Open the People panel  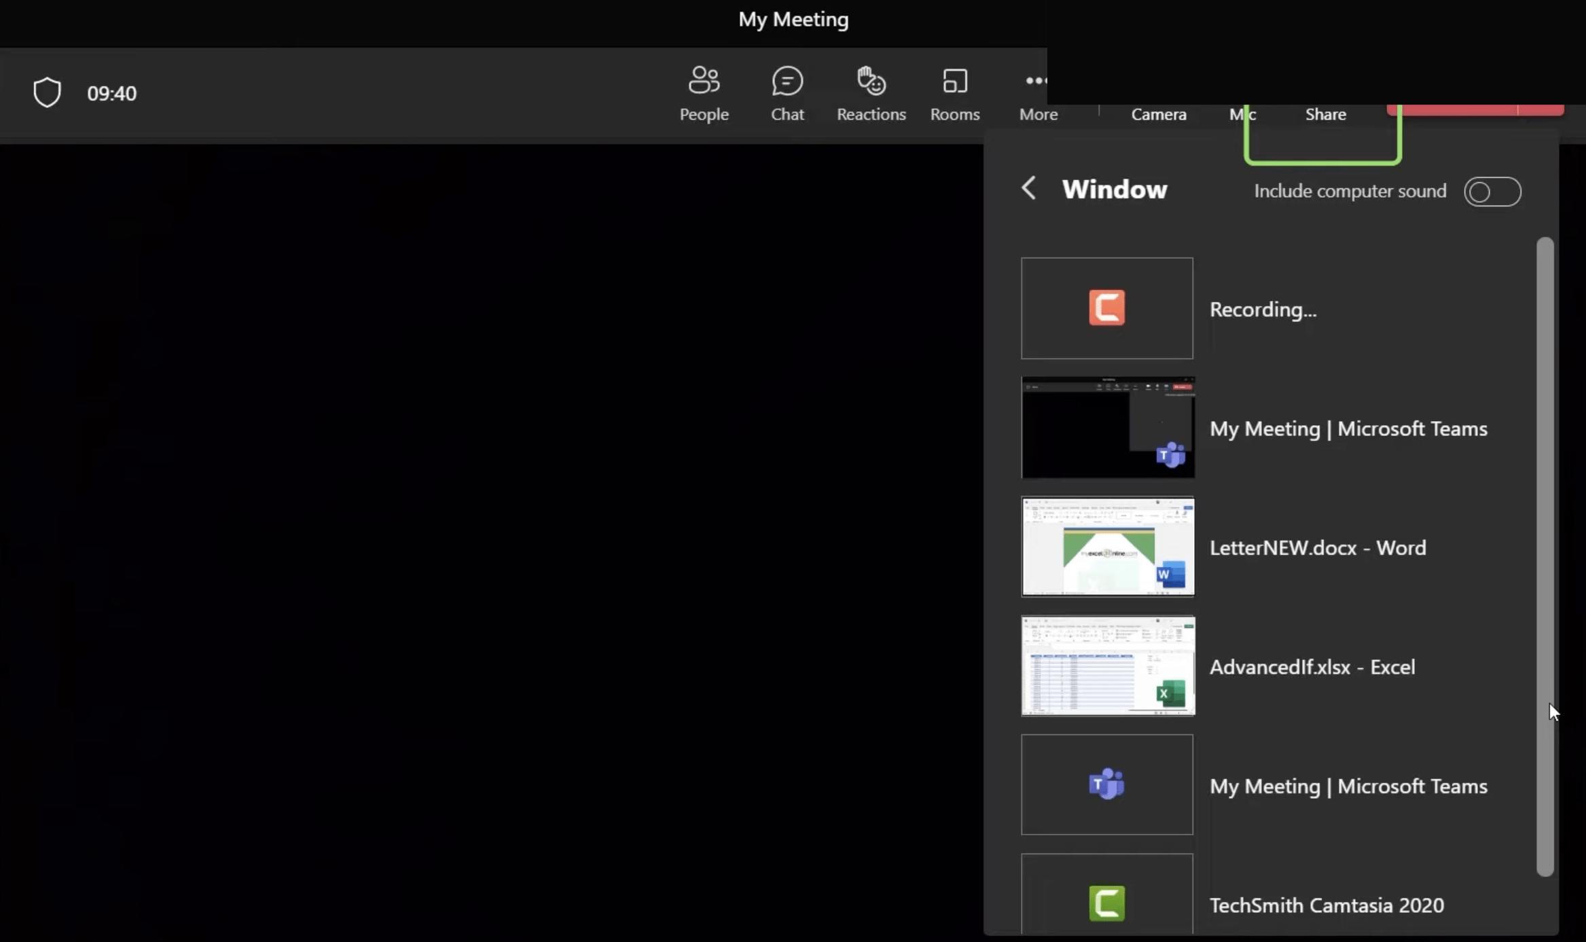(704, 94)
